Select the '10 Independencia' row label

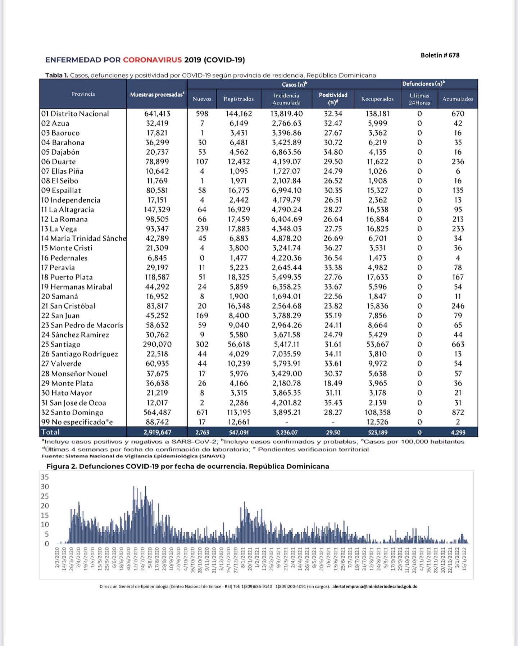[71, 200]
